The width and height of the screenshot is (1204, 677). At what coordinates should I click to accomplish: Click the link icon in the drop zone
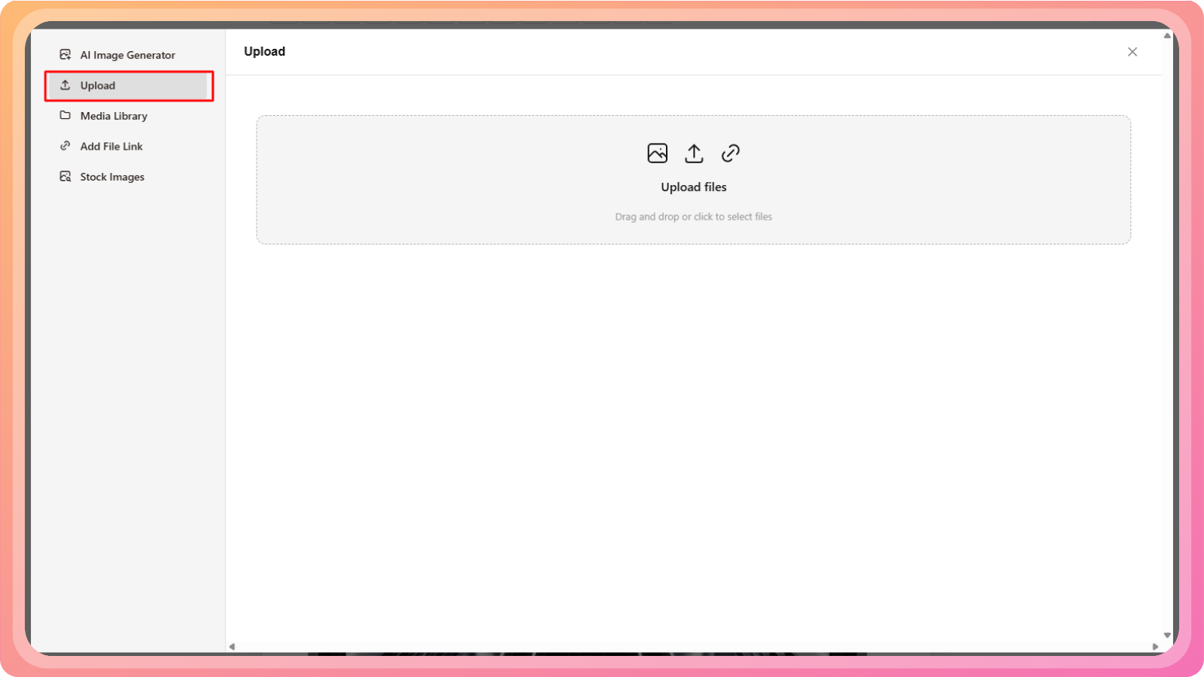coord(730,153)
